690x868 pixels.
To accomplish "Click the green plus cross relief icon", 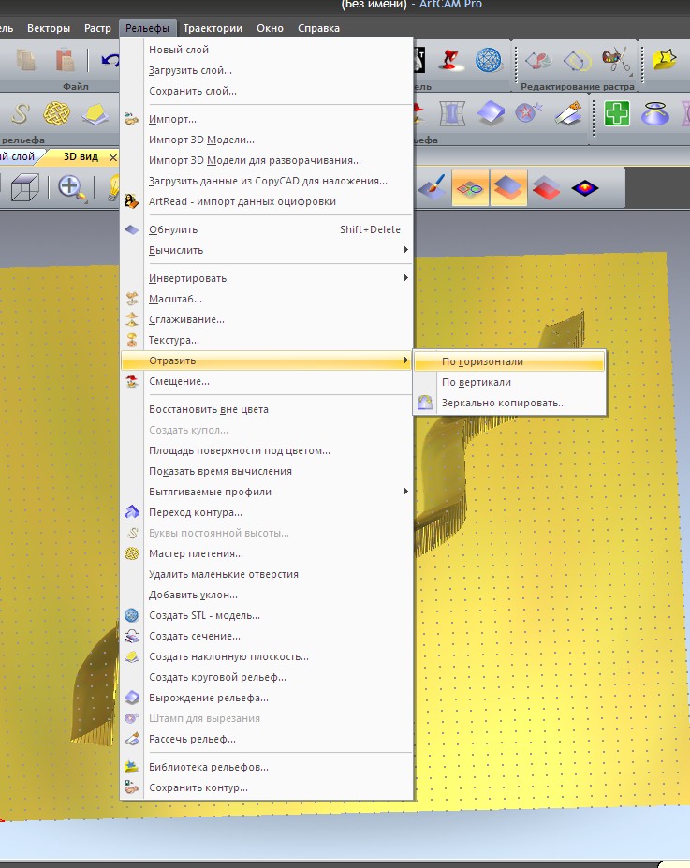I will click(x=616, y=113).
